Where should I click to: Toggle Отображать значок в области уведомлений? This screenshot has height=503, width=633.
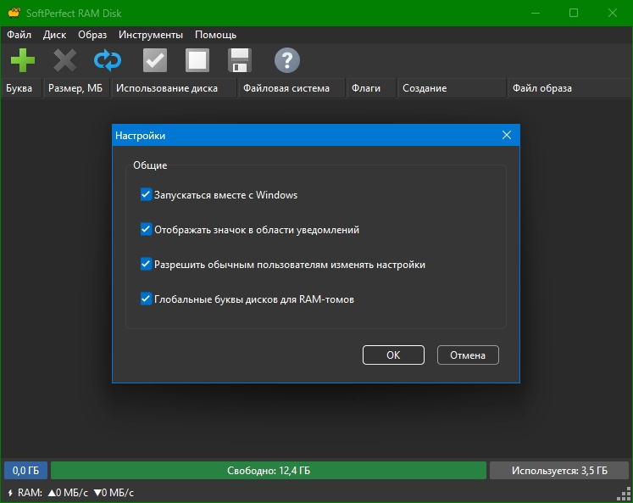pyautogui.click(x=146, y=230)
